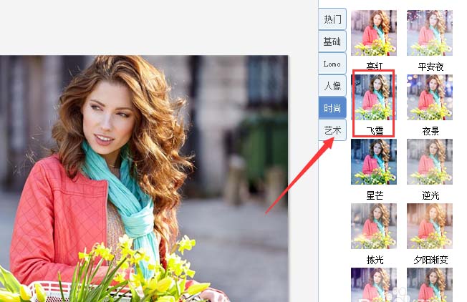
Task: Select the Lomo effects tab
Action: tap(332, 64)
